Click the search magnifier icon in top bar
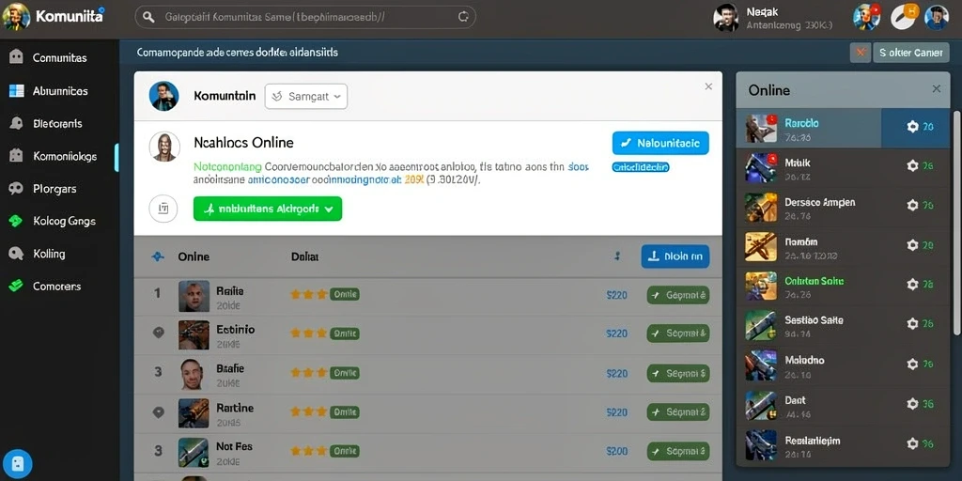Screen dimensions: 962x481 tap(147, 17)
